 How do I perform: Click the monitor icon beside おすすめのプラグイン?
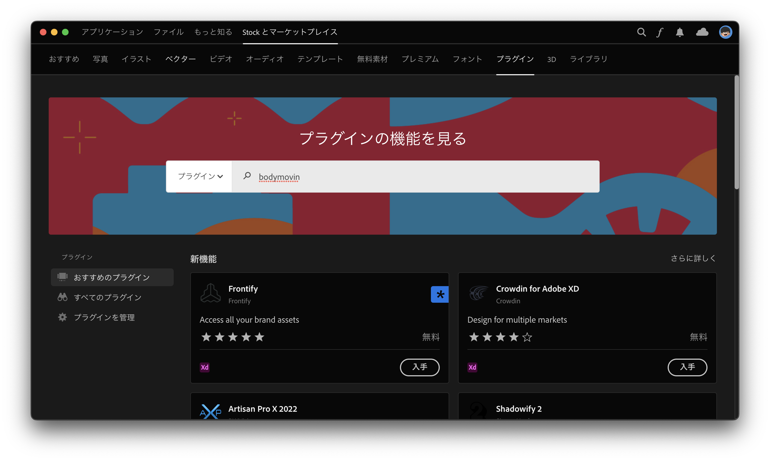coord(63,276)
